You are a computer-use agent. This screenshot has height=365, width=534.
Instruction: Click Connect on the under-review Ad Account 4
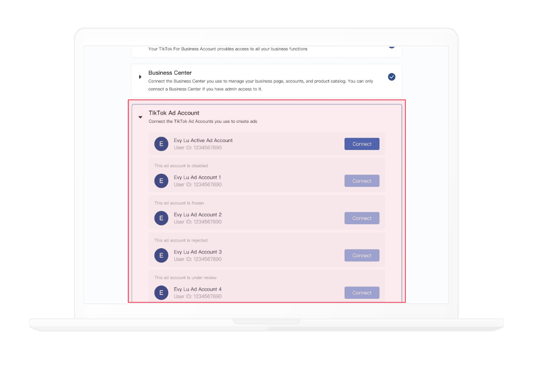pos(362,292)
